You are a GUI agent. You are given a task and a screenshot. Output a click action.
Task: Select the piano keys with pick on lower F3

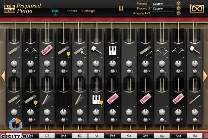pos(98,100)
